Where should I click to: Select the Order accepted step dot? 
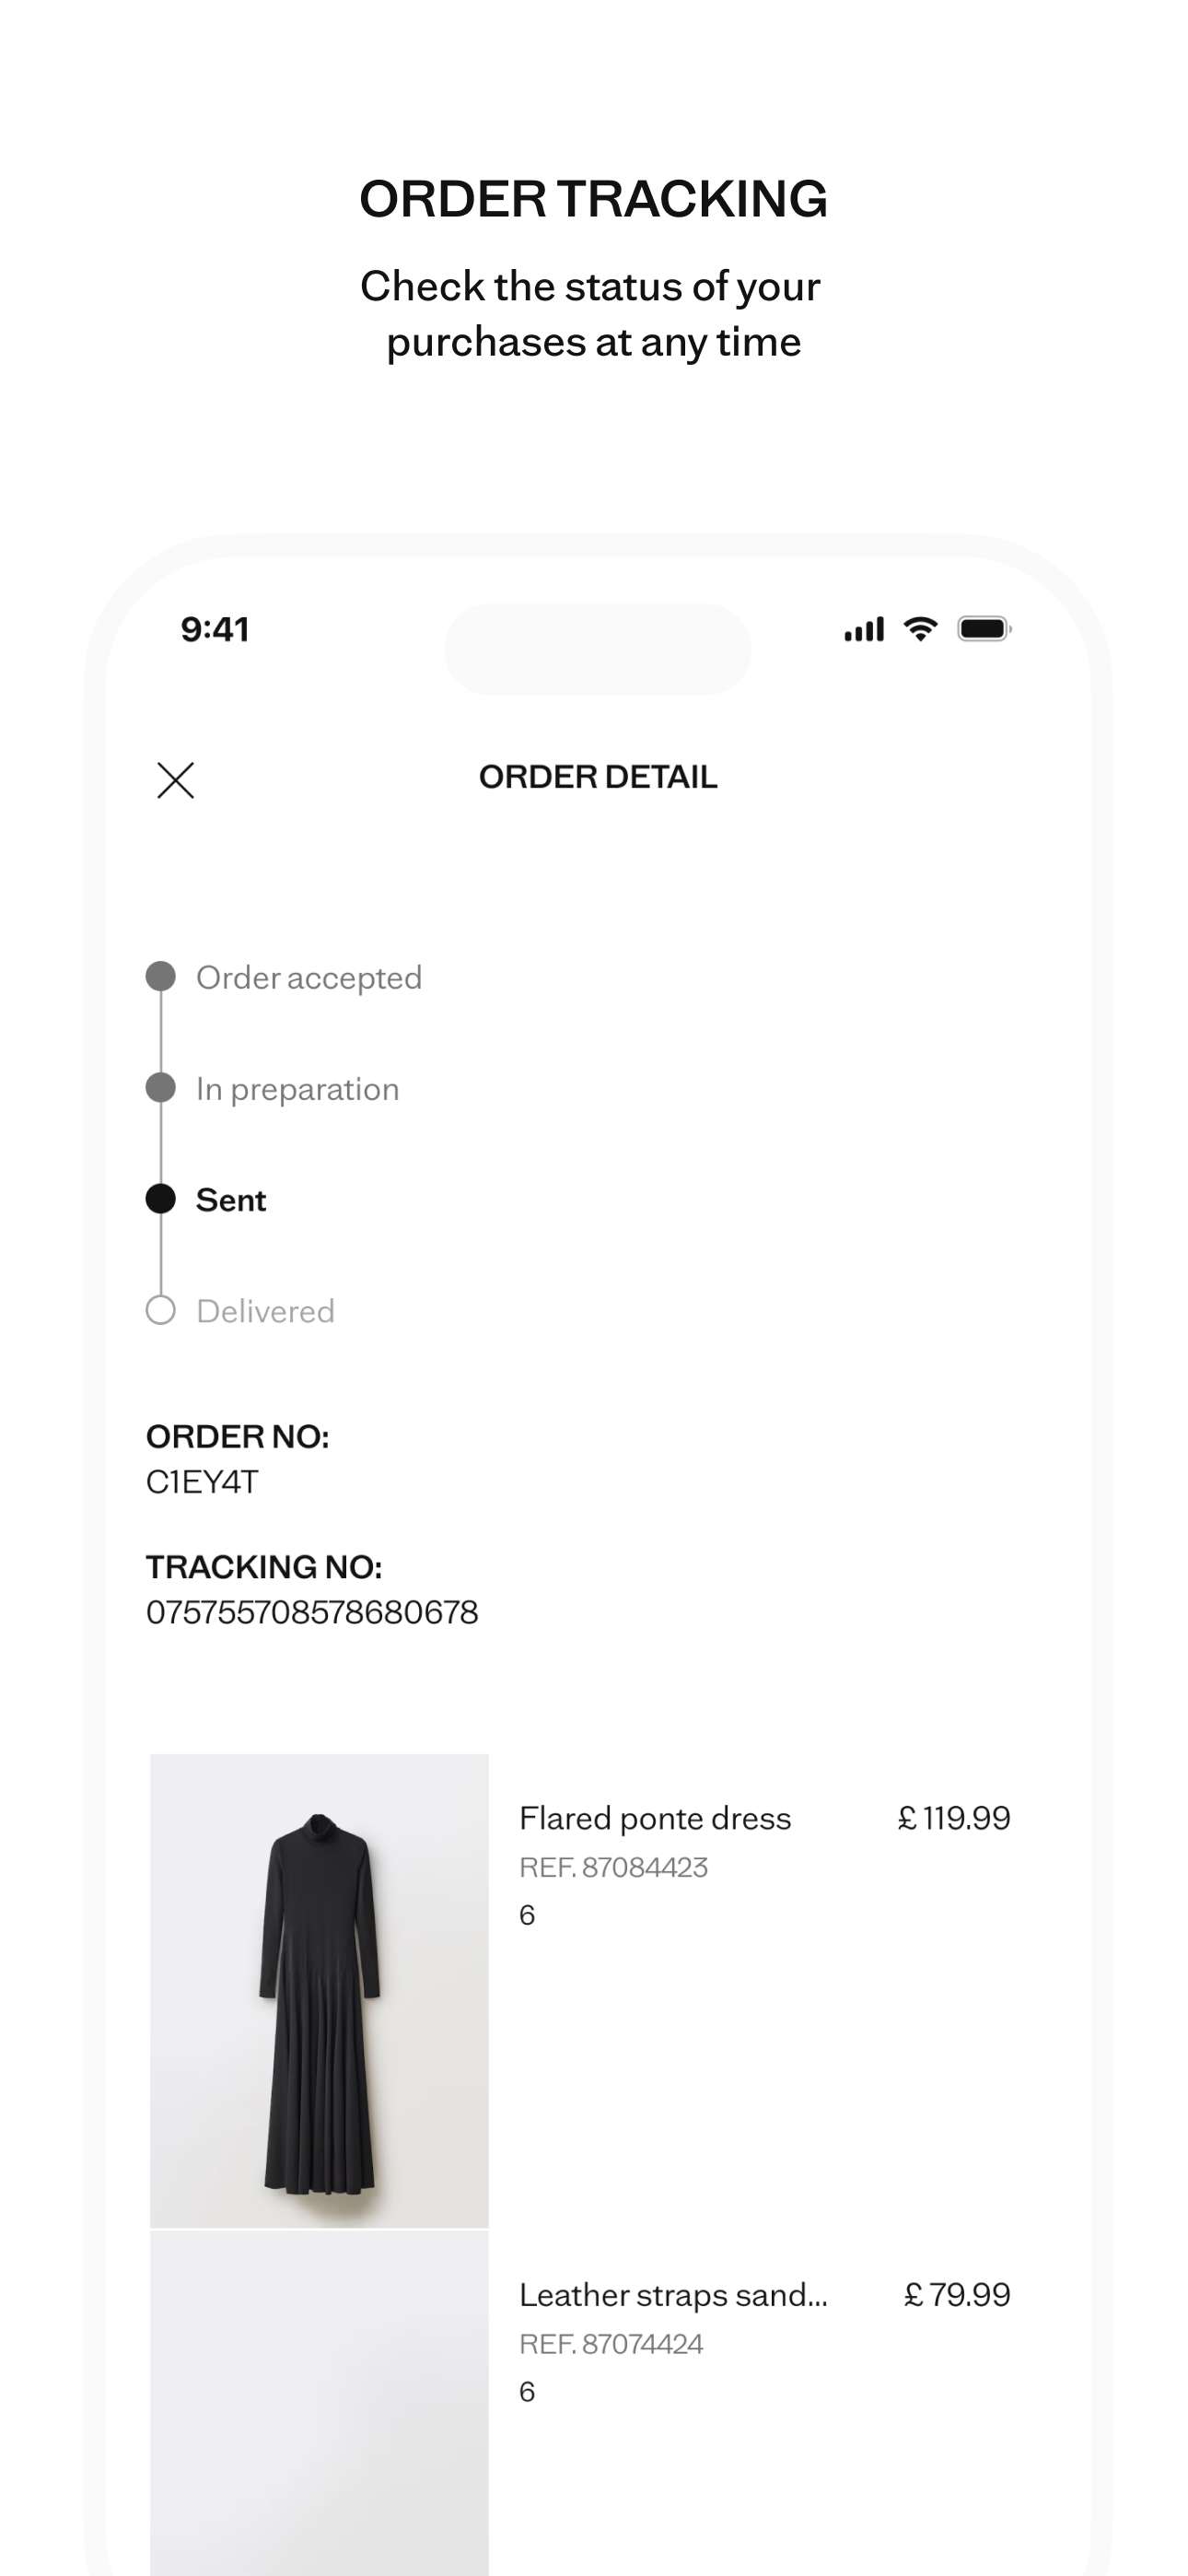[161, 976]
